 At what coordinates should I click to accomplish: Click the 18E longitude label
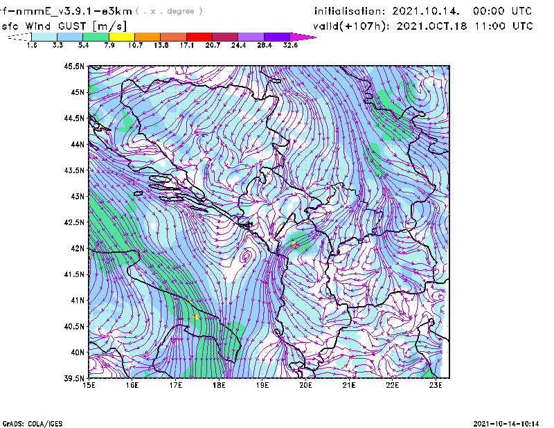[219, 385]
